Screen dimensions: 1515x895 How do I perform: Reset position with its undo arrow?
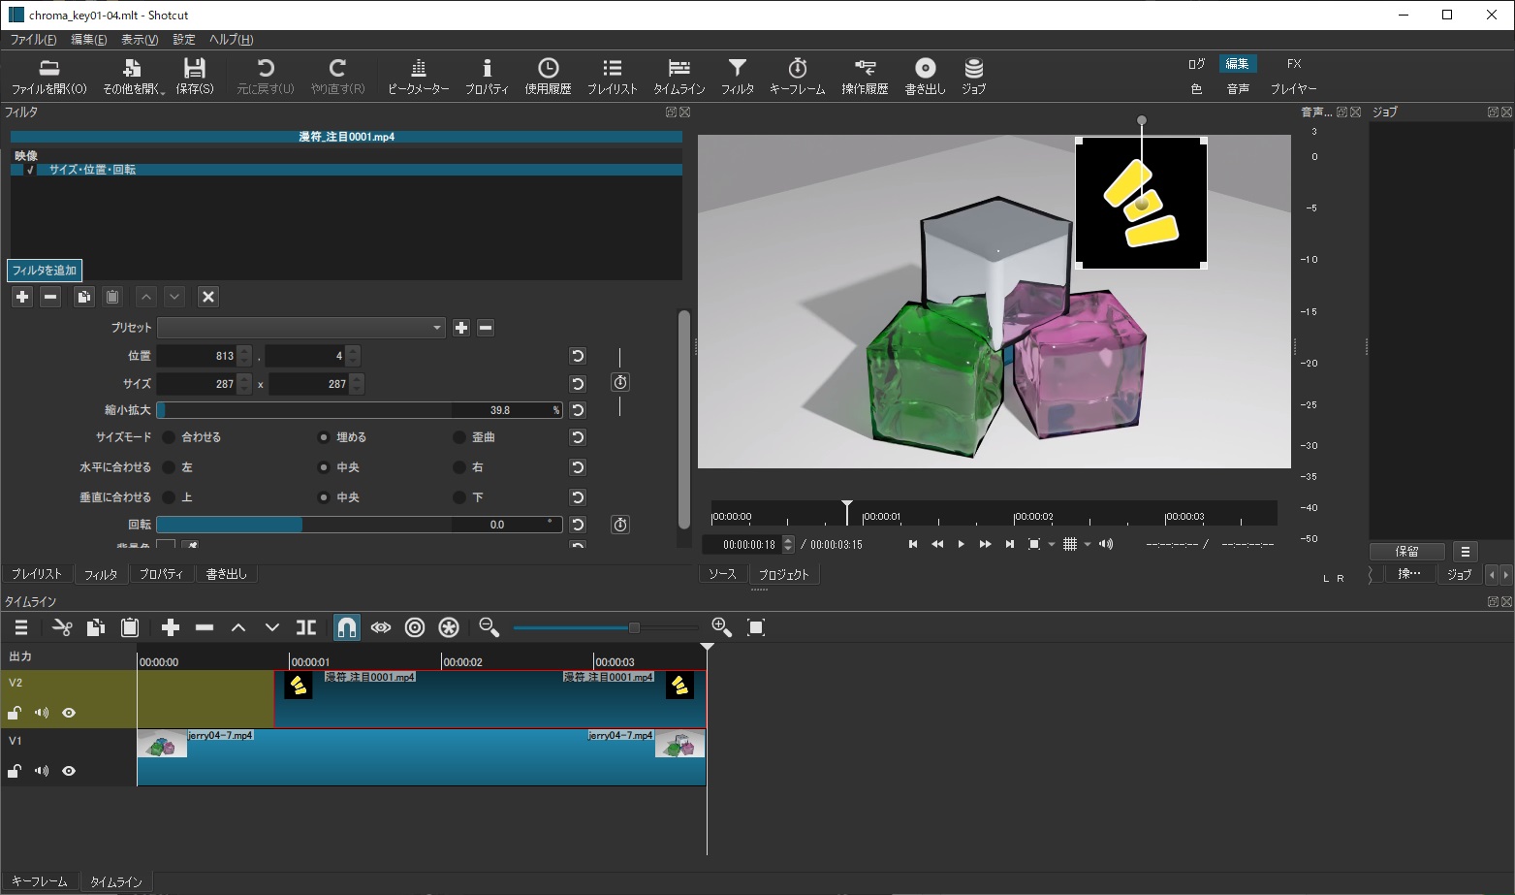578,356
